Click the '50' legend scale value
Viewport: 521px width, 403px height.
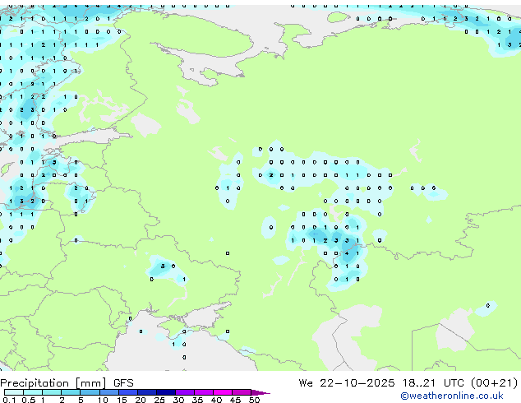(254, 400)
